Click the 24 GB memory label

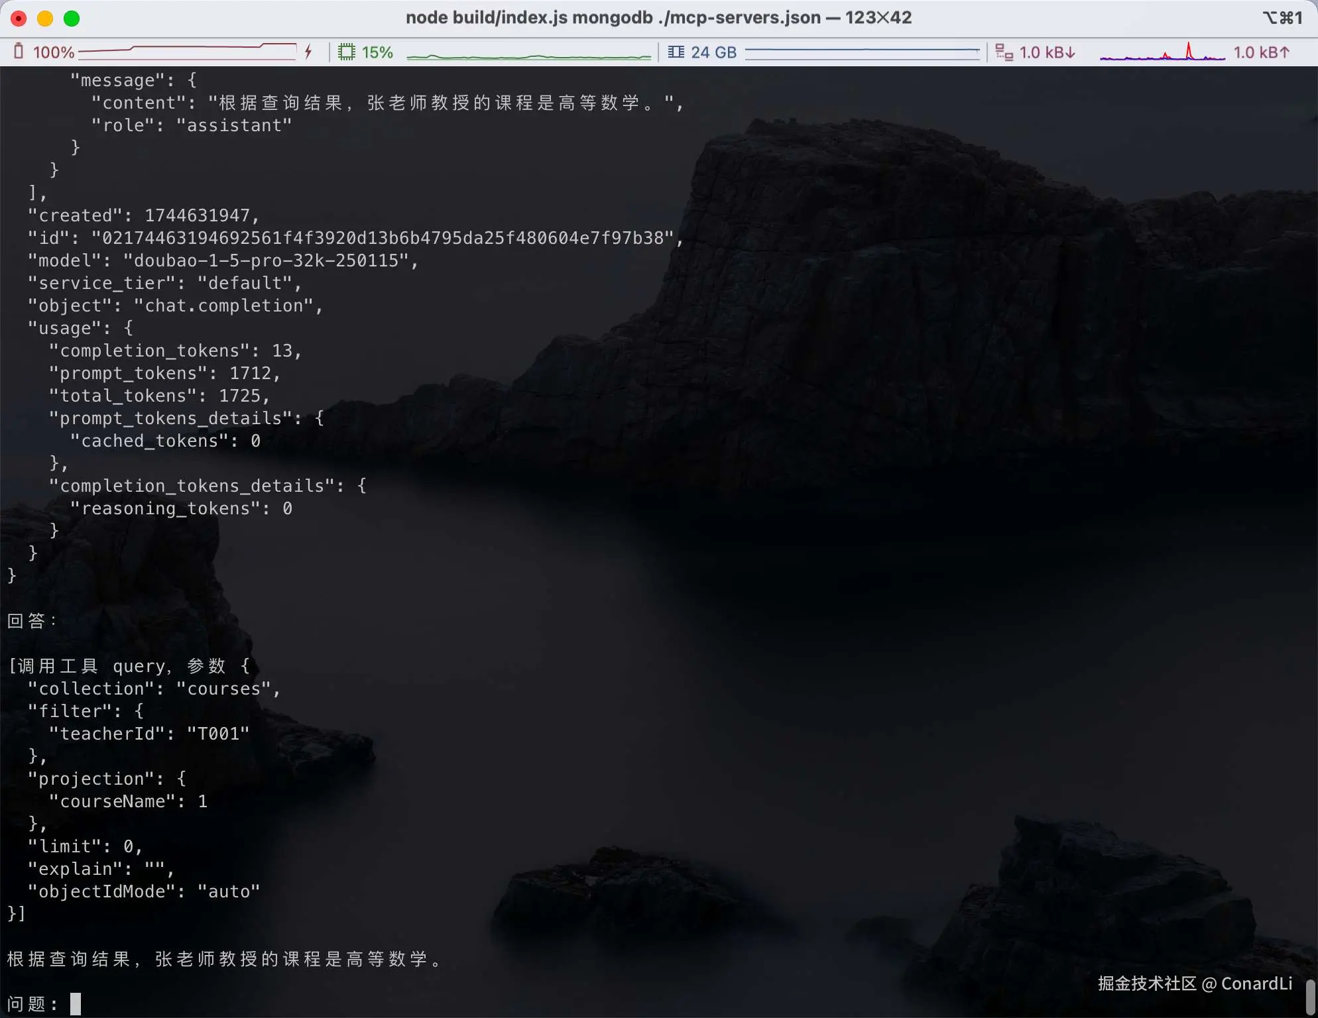[713, 52]
